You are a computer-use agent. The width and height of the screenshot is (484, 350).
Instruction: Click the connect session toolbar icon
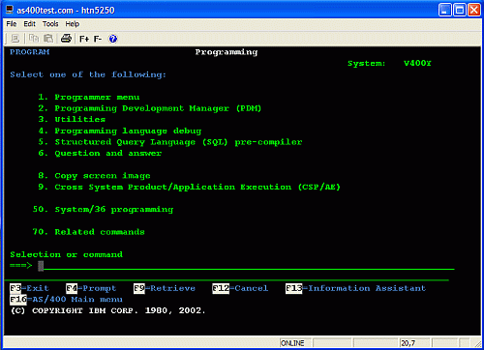(15, 39)
